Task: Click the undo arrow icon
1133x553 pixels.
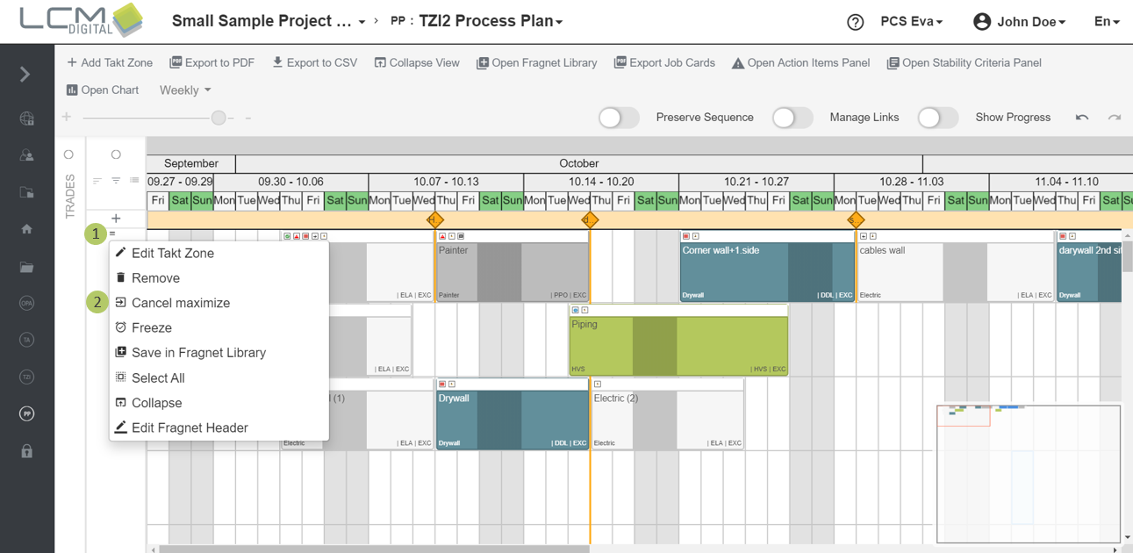Action: (1082, 118)
